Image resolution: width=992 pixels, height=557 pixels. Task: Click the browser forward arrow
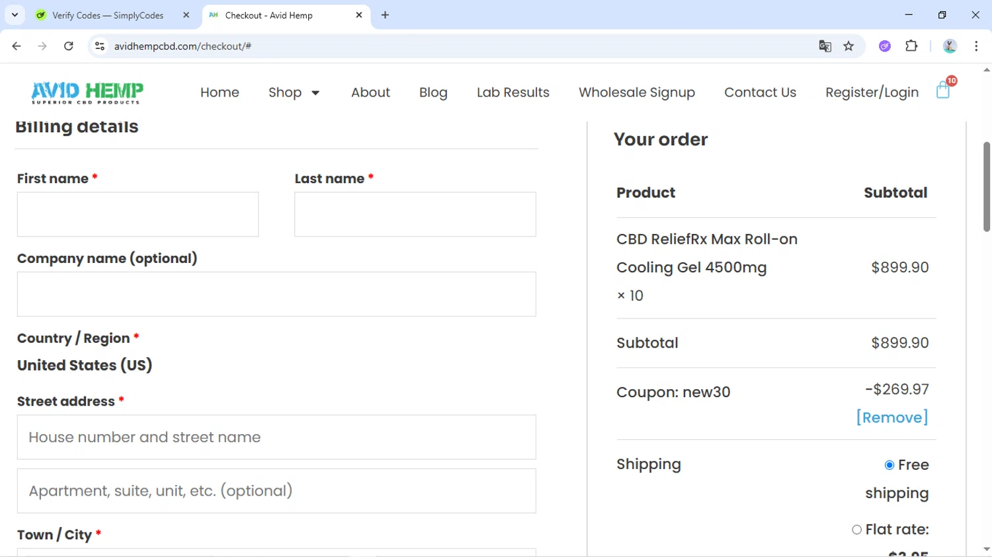42,46
